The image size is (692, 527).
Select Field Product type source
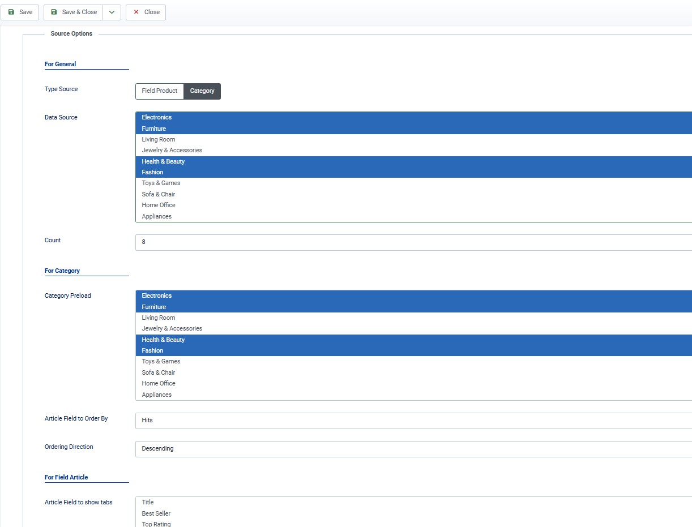pyautogui.click(x=159, y=91)
